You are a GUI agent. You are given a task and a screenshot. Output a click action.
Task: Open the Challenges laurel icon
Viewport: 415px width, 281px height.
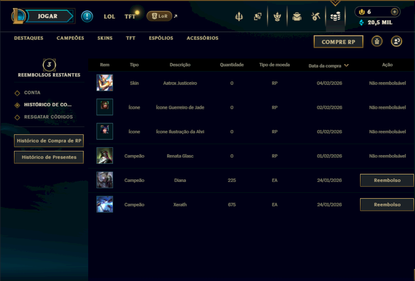[277, 17]
